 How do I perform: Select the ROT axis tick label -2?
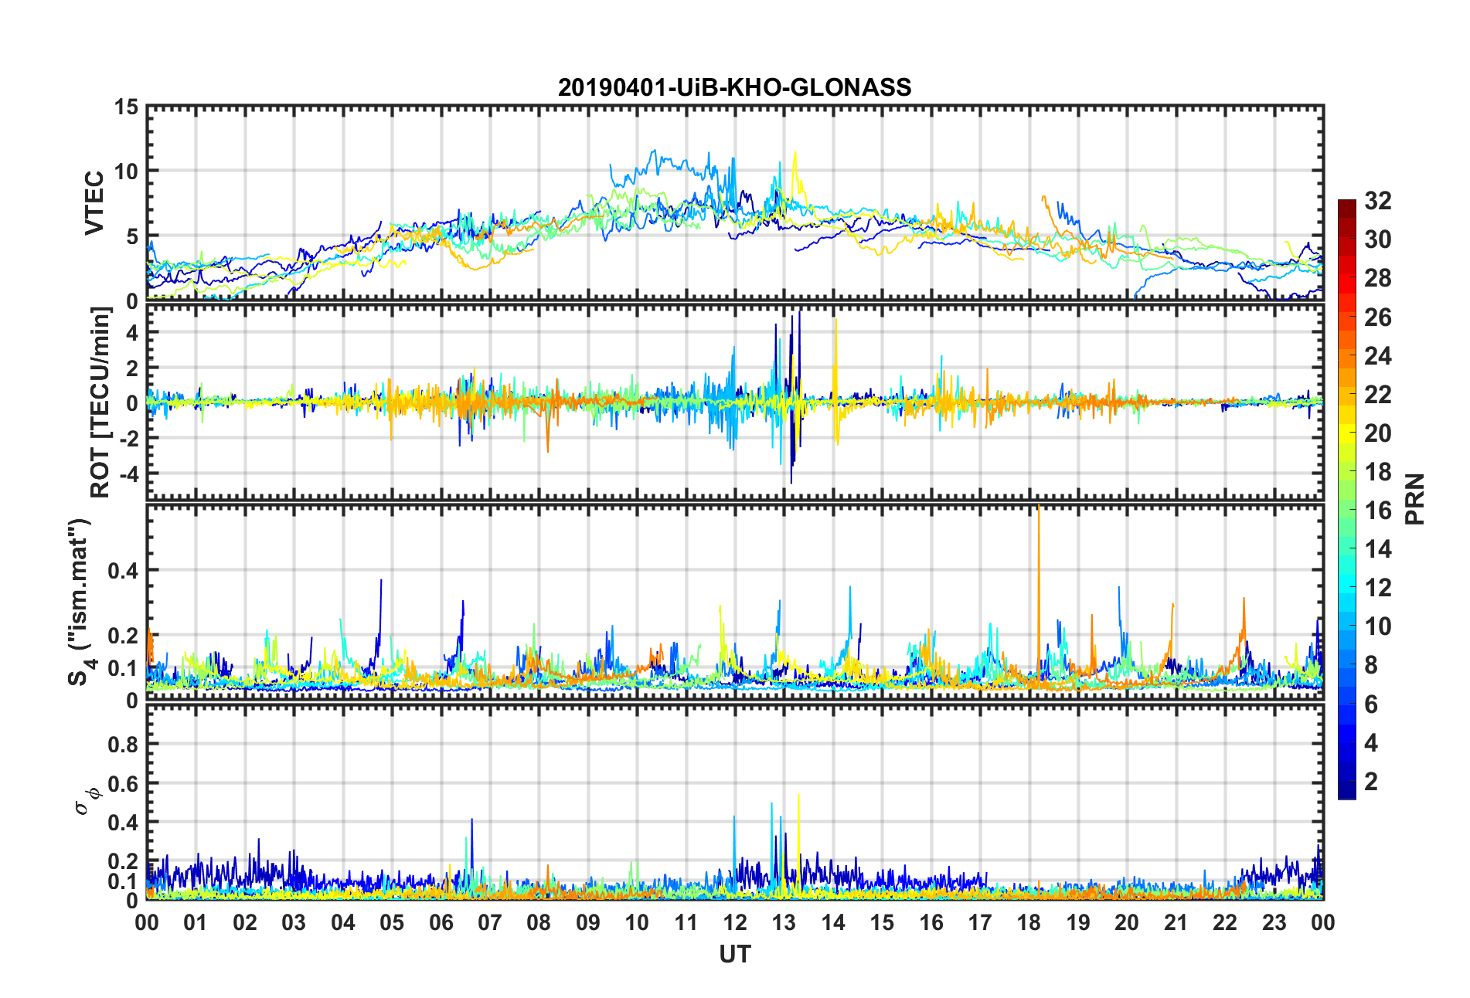pos(129,438)
